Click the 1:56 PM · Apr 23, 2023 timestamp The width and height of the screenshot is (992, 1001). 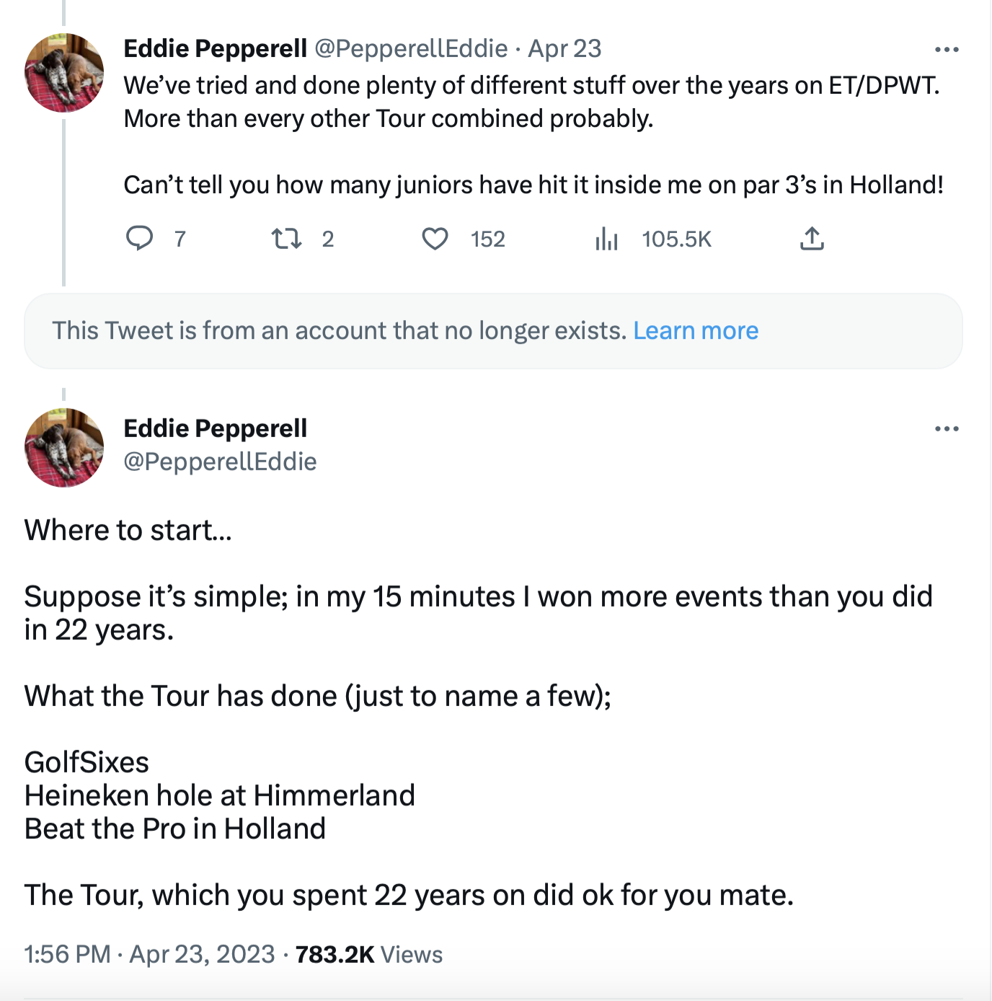point(149,954)
